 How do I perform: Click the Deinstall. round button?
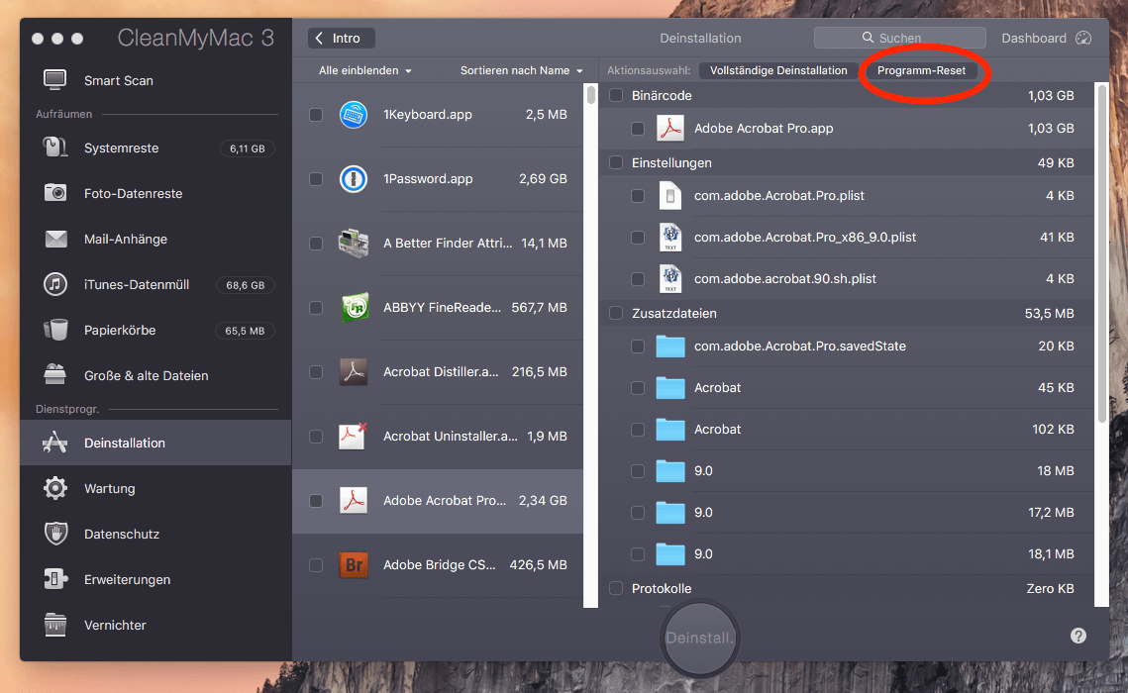700,639
